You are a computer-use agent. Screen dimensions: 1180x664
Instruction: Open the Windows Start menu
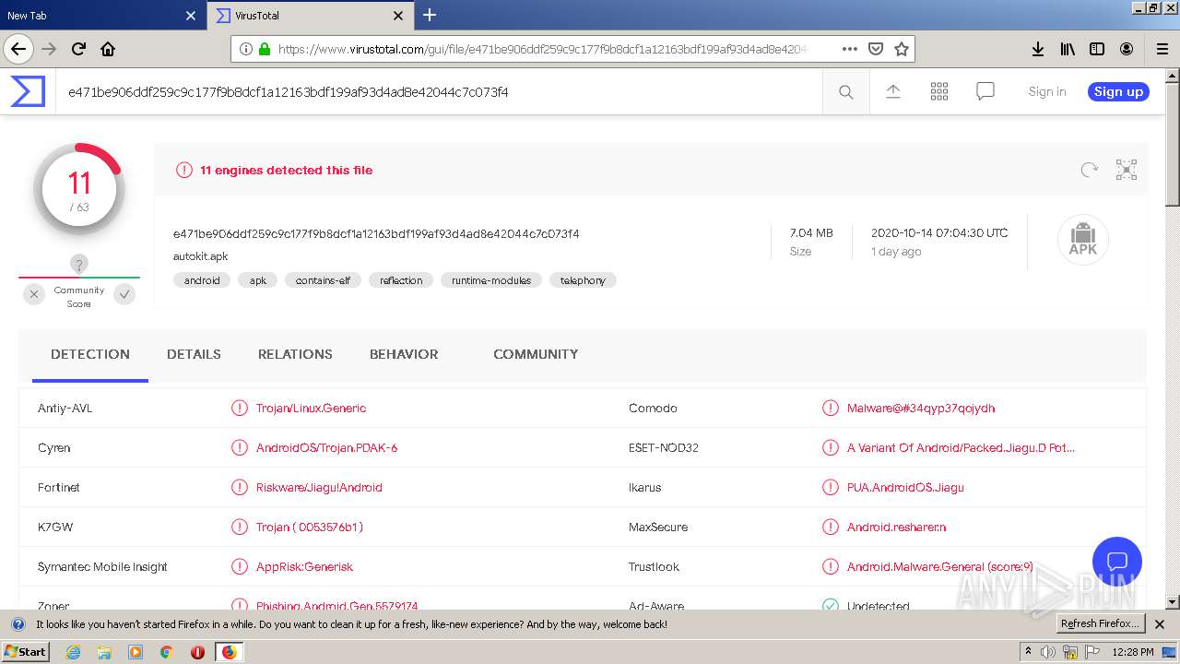[26, 651]
